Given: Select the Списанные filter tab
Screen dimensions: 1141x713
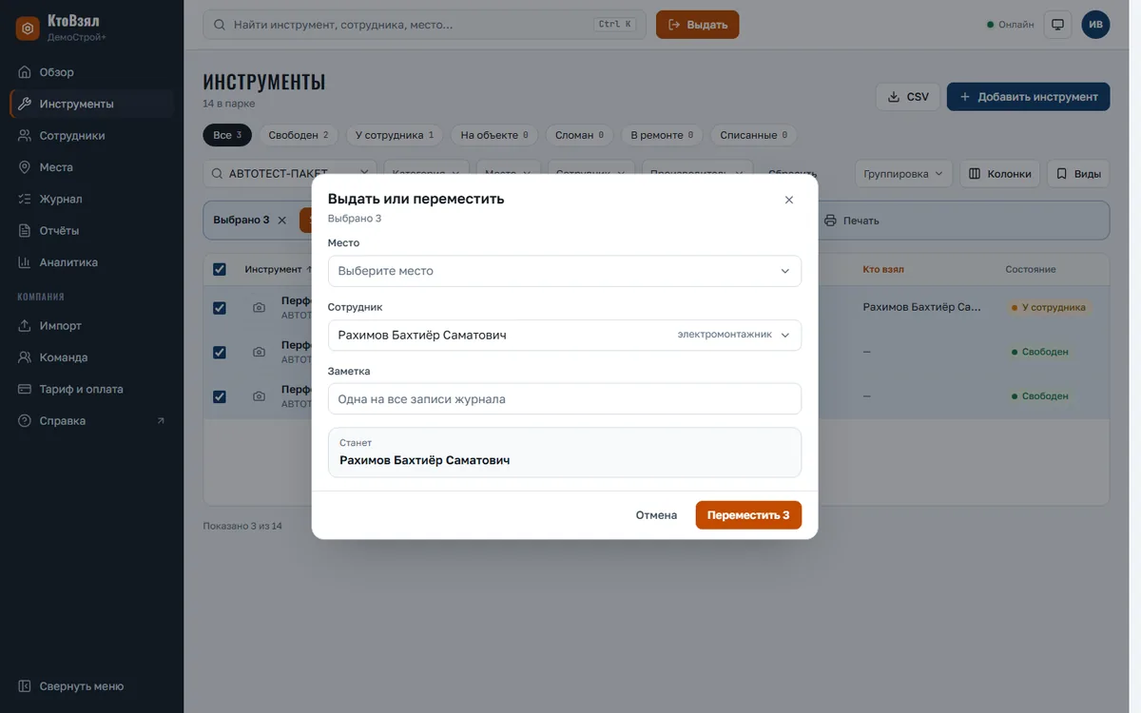Looking at the screenshot, I should coord(754,135).
